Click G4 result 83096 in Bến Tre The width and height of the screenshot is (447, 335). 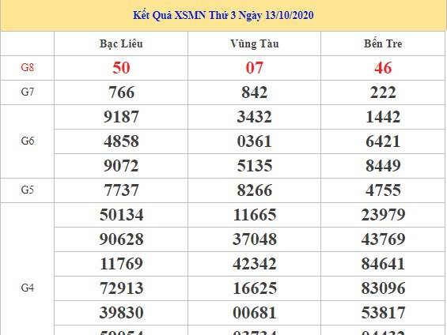(x=383, y=288)
